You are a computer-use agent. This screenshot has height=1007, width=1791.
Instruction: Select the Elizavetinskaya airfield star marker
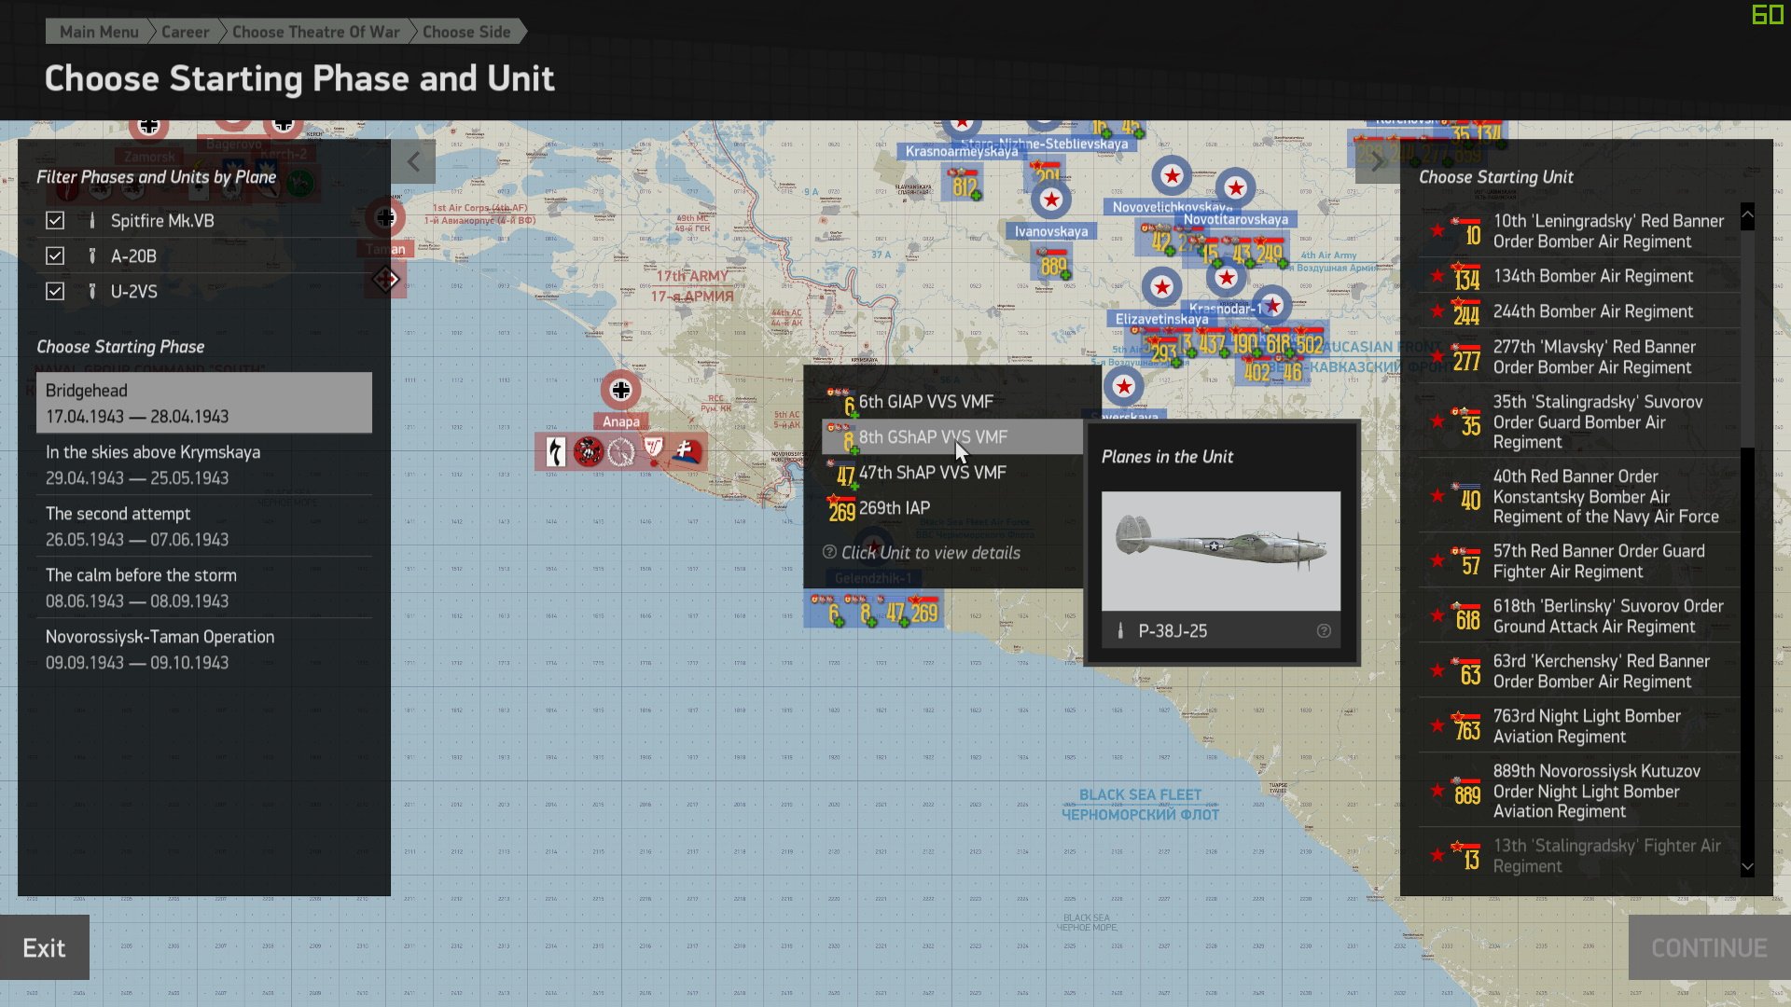(1161, 287)
